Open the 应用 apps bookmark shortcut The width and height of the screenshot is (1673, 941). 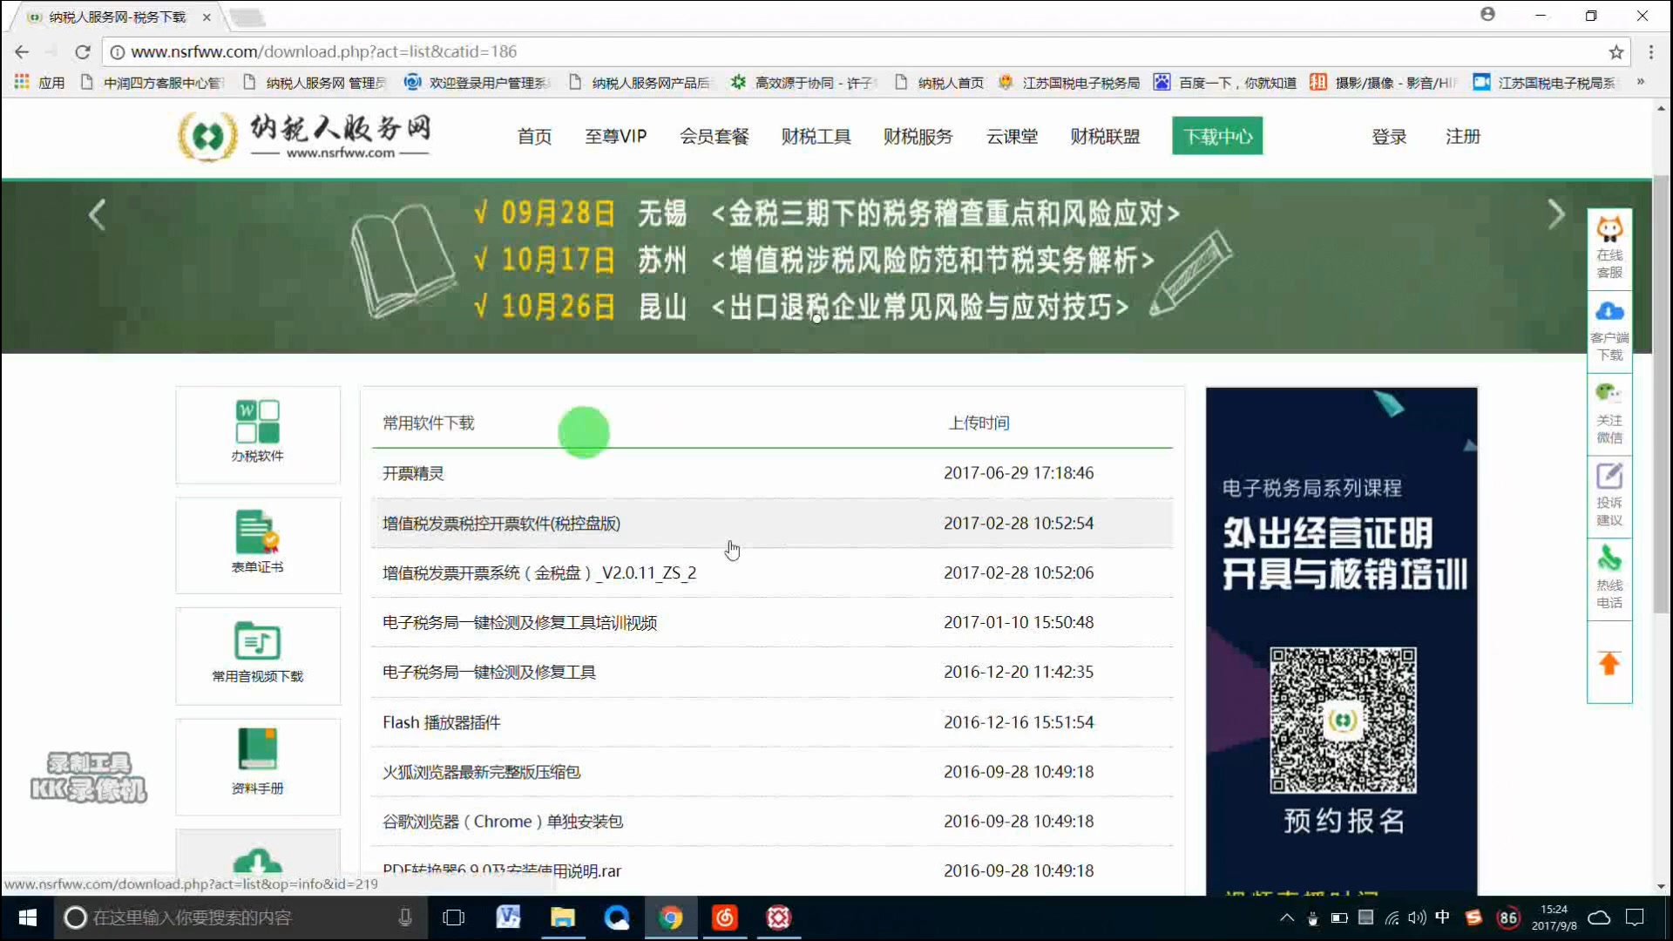click(x=39, y=82)
